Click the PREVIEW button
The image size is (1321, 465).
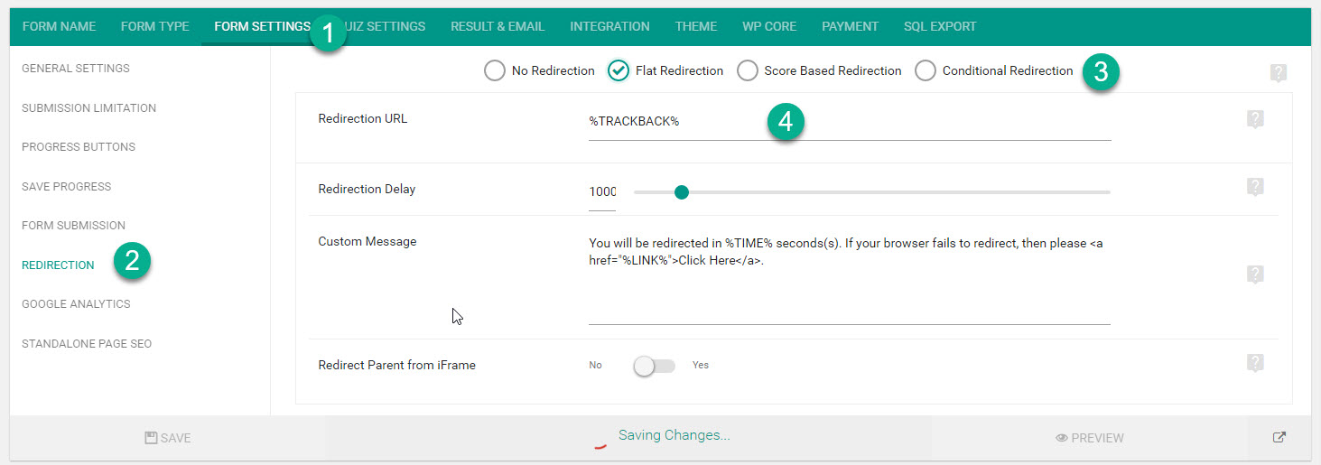coord(1090,438)
